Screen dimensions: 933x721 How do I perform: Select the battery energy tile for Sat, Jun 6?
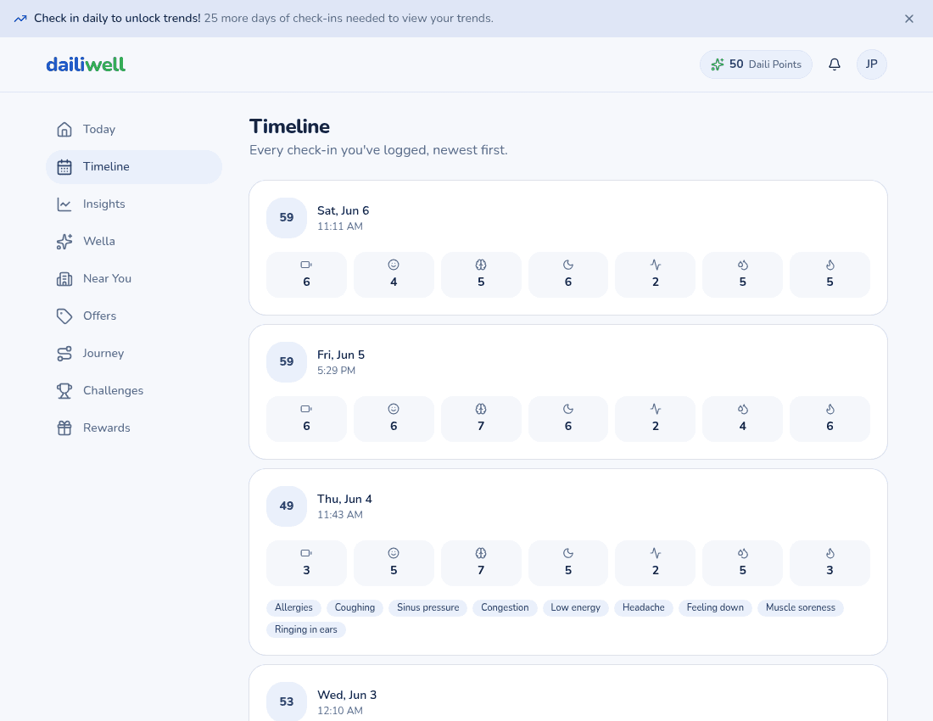click(306, 275)
